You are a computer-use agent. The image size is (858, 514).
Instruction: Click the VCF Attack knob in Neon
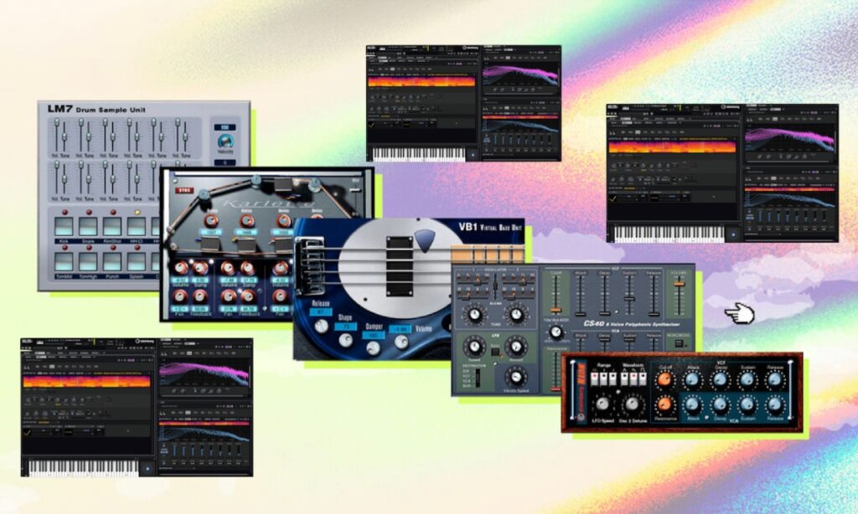(x=692, y=380)
